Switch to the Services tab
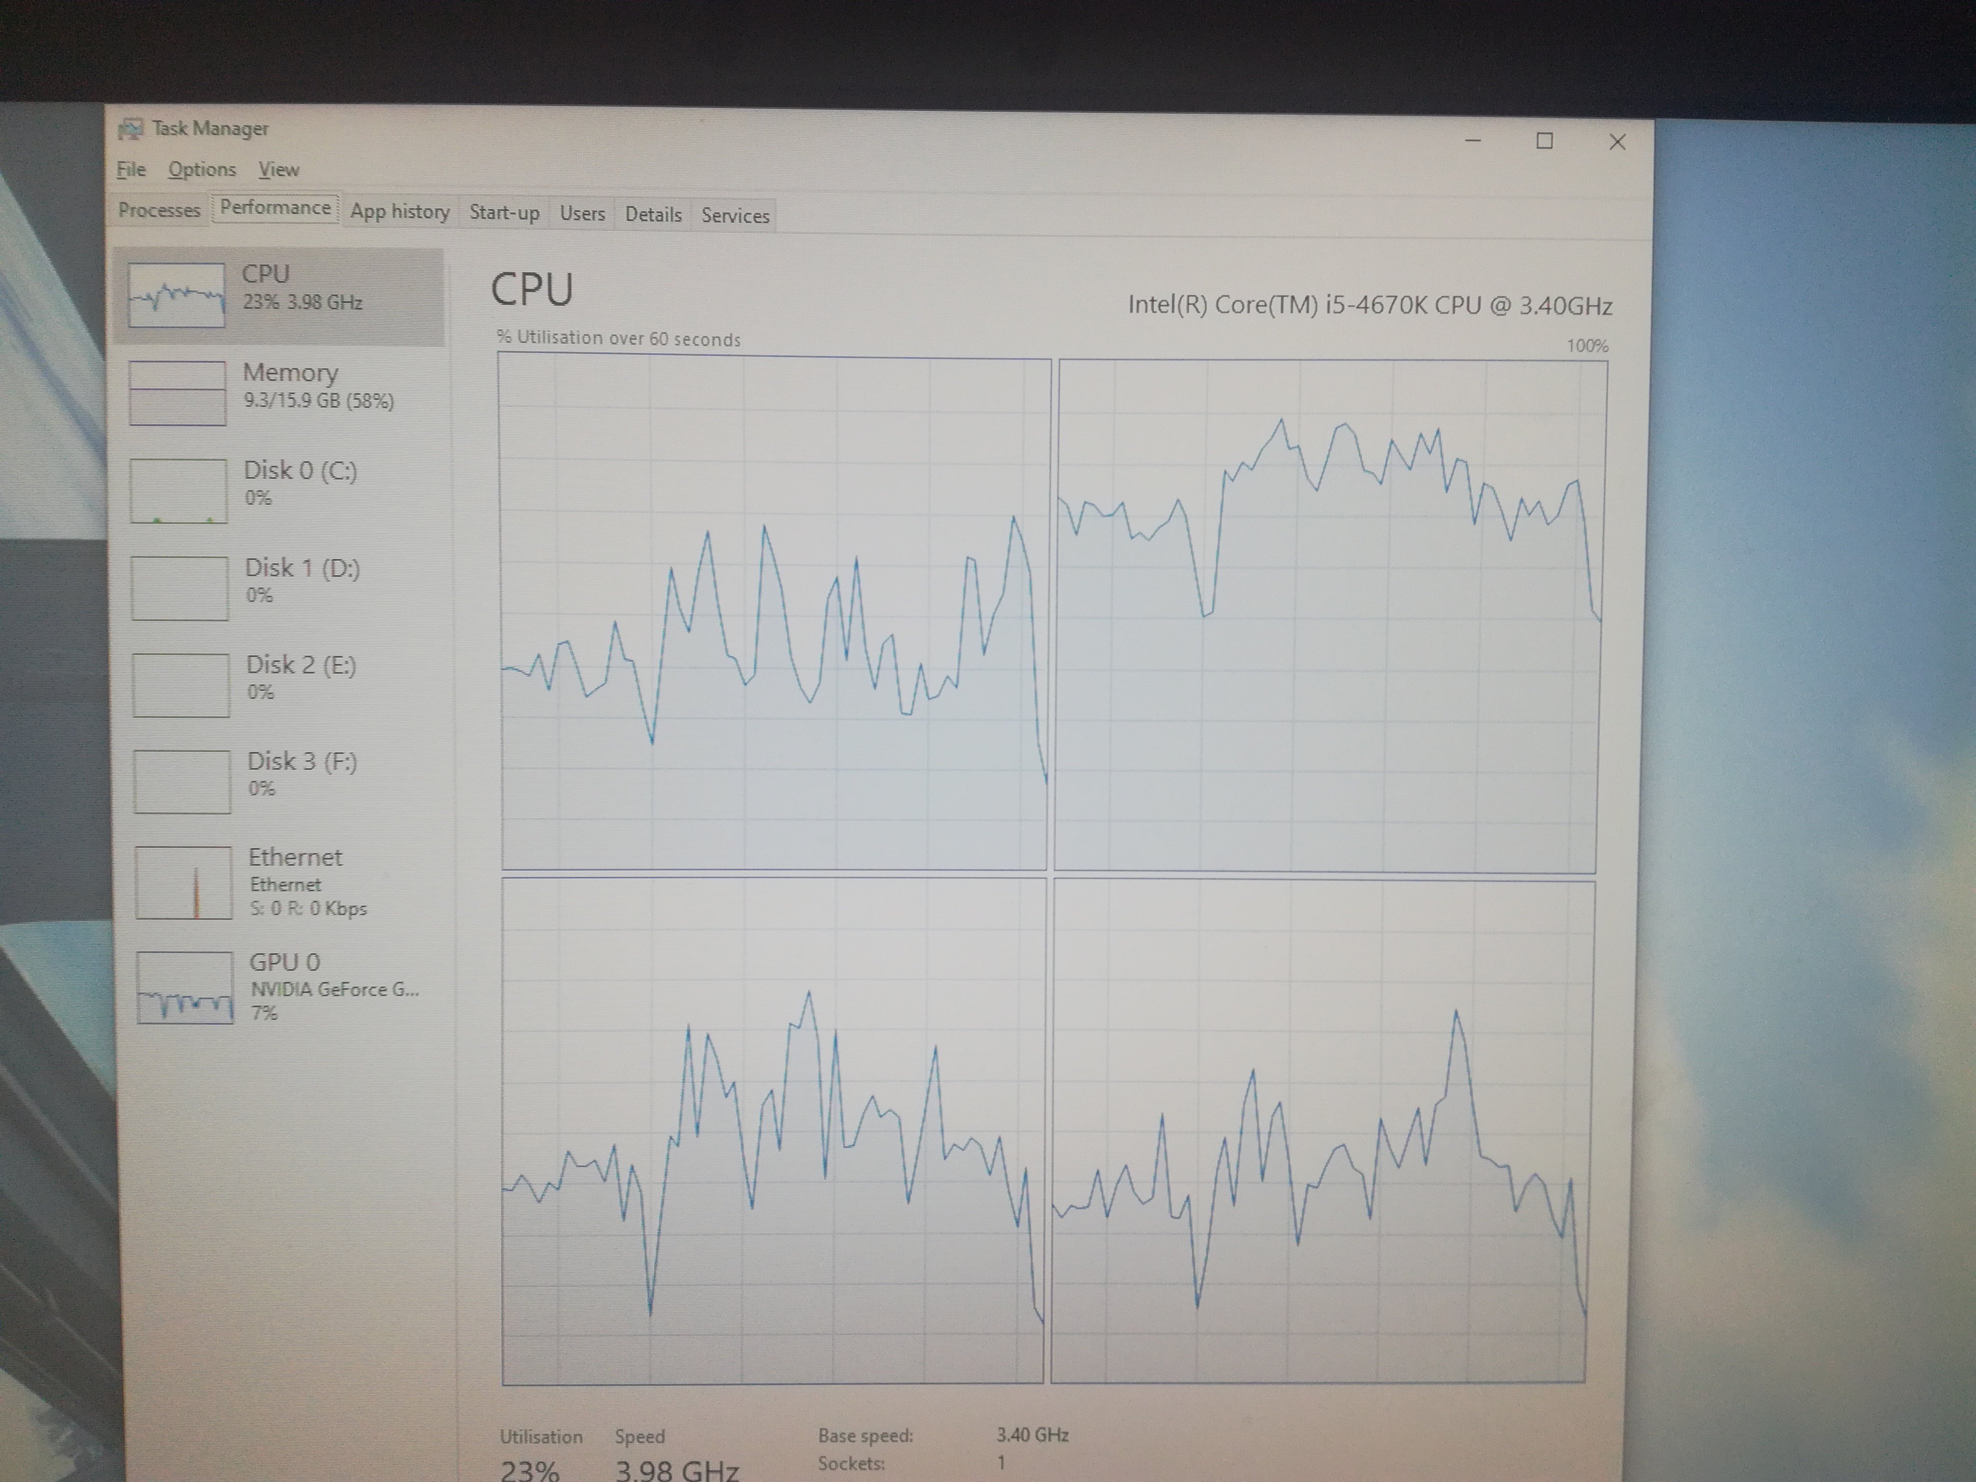Viewport: 1976px width, 1482px height. click(x=735, y=215)
